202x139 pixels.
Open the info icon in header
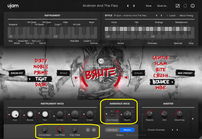click(193, 6)
